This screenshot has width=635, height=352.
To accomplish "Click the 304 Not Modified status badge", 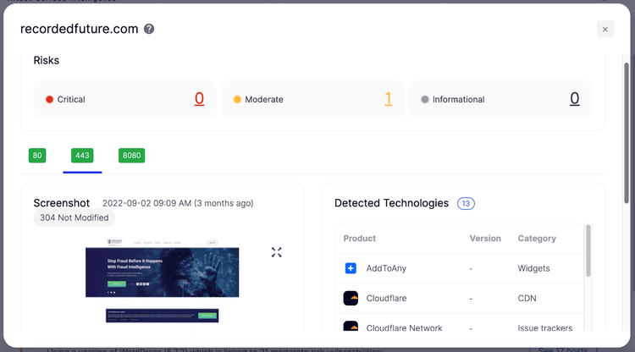I will 75,217.
